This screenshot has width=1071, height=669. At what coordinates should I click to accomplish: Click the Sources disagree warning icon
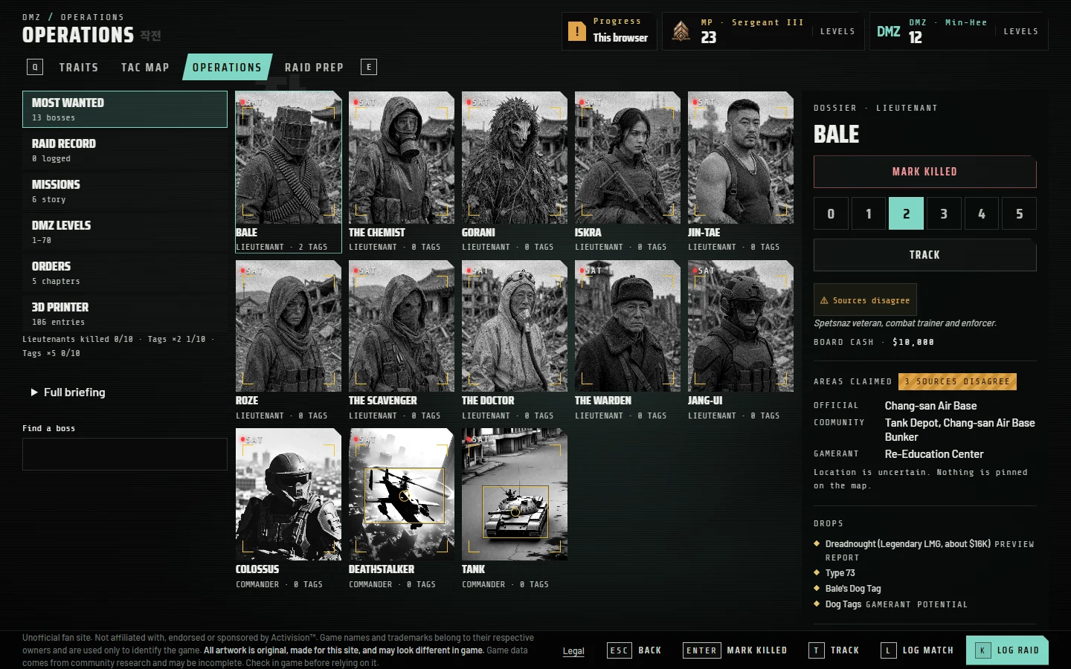tap(823, 300)
